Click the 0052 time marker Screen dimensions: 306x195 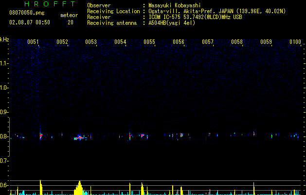tap(62, 41)
